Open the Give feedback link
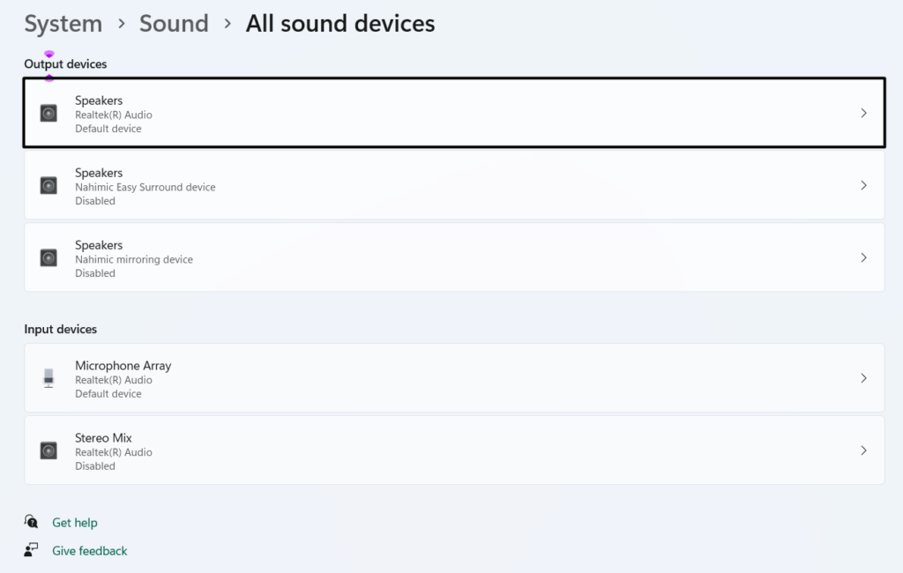Image resolution: width=903 pixels, height=573 pixels. tap(90, 551)
